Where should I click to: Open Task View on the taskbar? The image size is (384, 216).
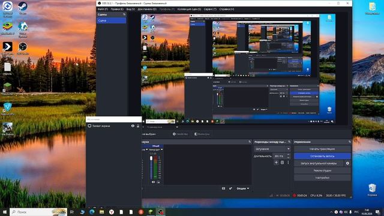[x=72, y=212]
